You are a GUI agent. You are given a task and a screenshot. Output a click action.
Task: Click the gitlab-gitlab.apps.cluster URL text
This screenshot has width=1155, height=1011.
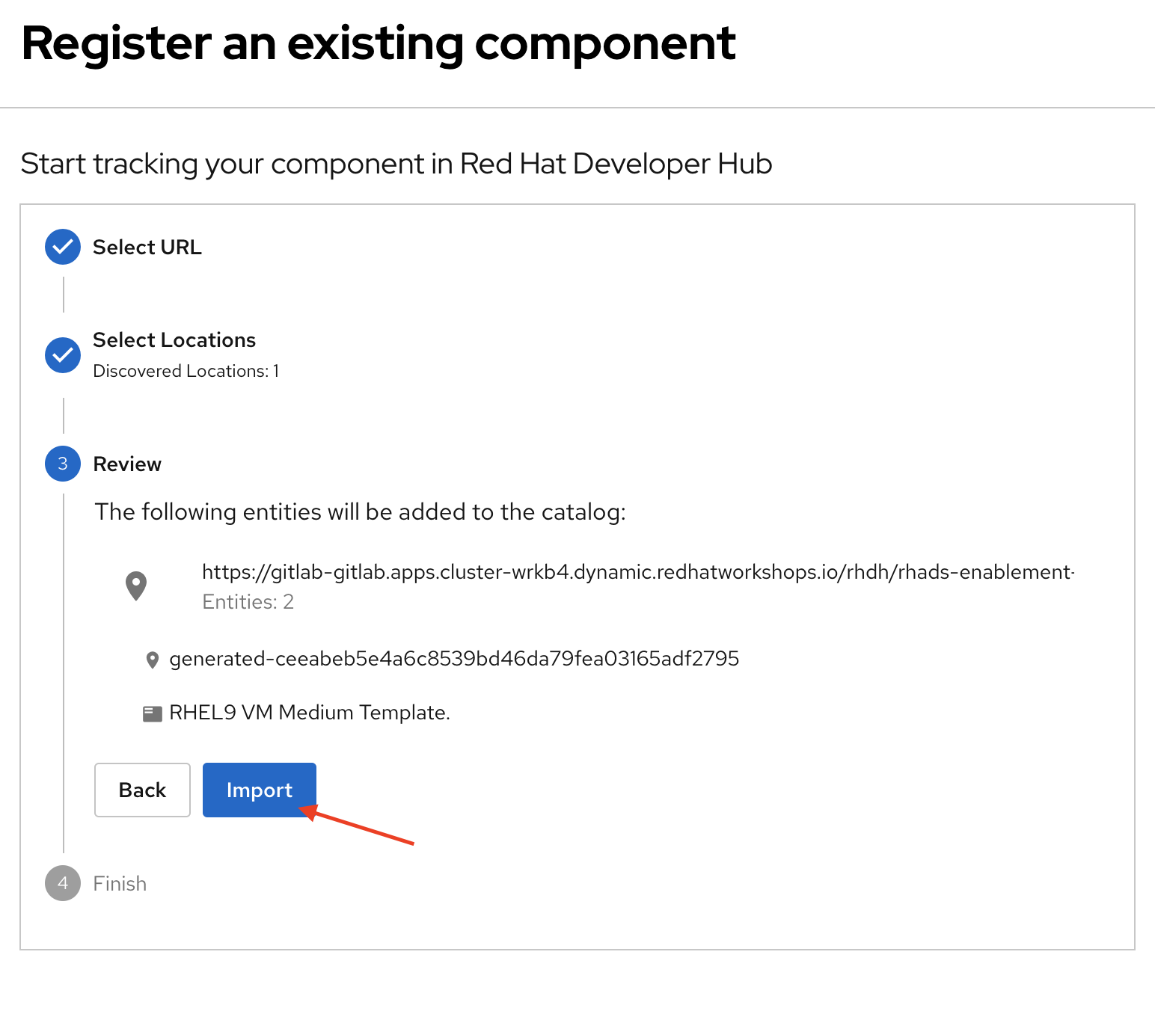pyautogui.click(x=638, y=572)
